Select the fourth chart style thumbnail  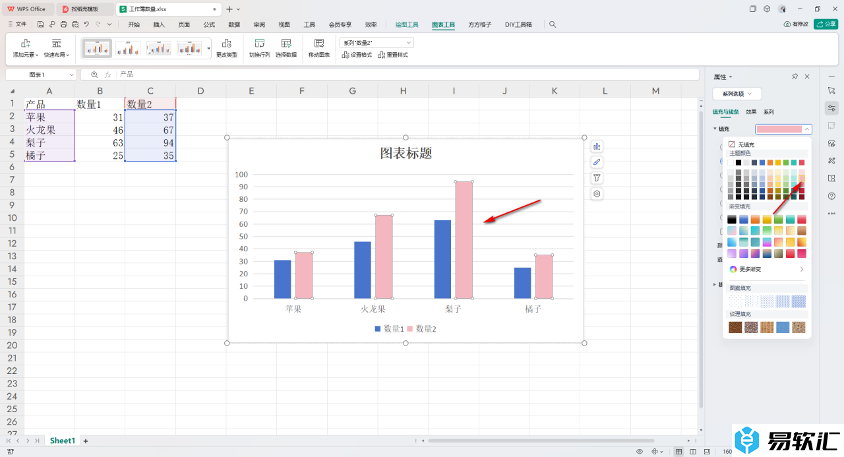pyautogui.click(x=189, y=48)
